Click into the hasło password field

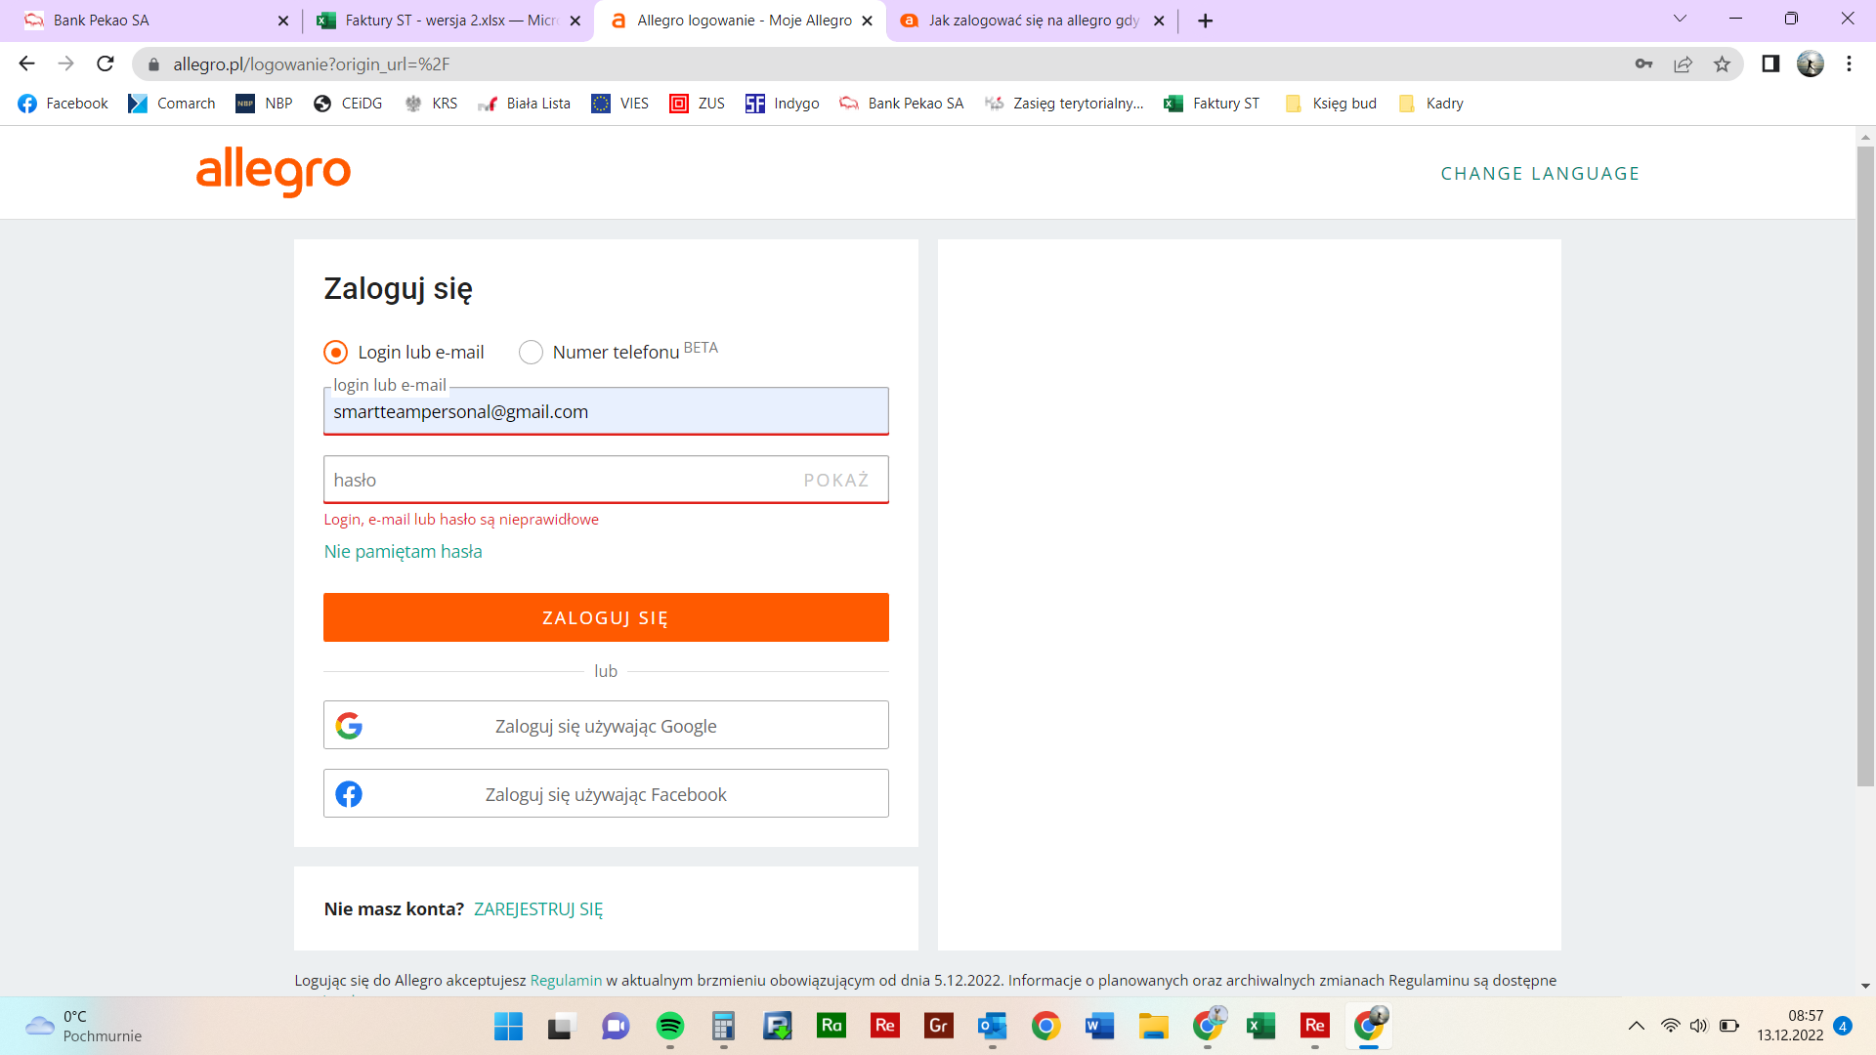pos(557,480)
